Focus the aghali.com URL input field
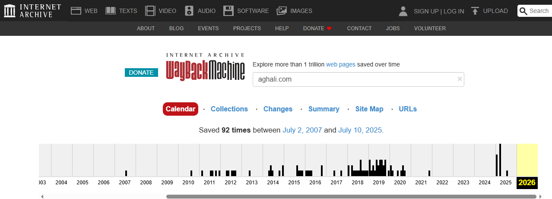The height and width of the screenshot is (199, 552). click(x=358, y=79)
